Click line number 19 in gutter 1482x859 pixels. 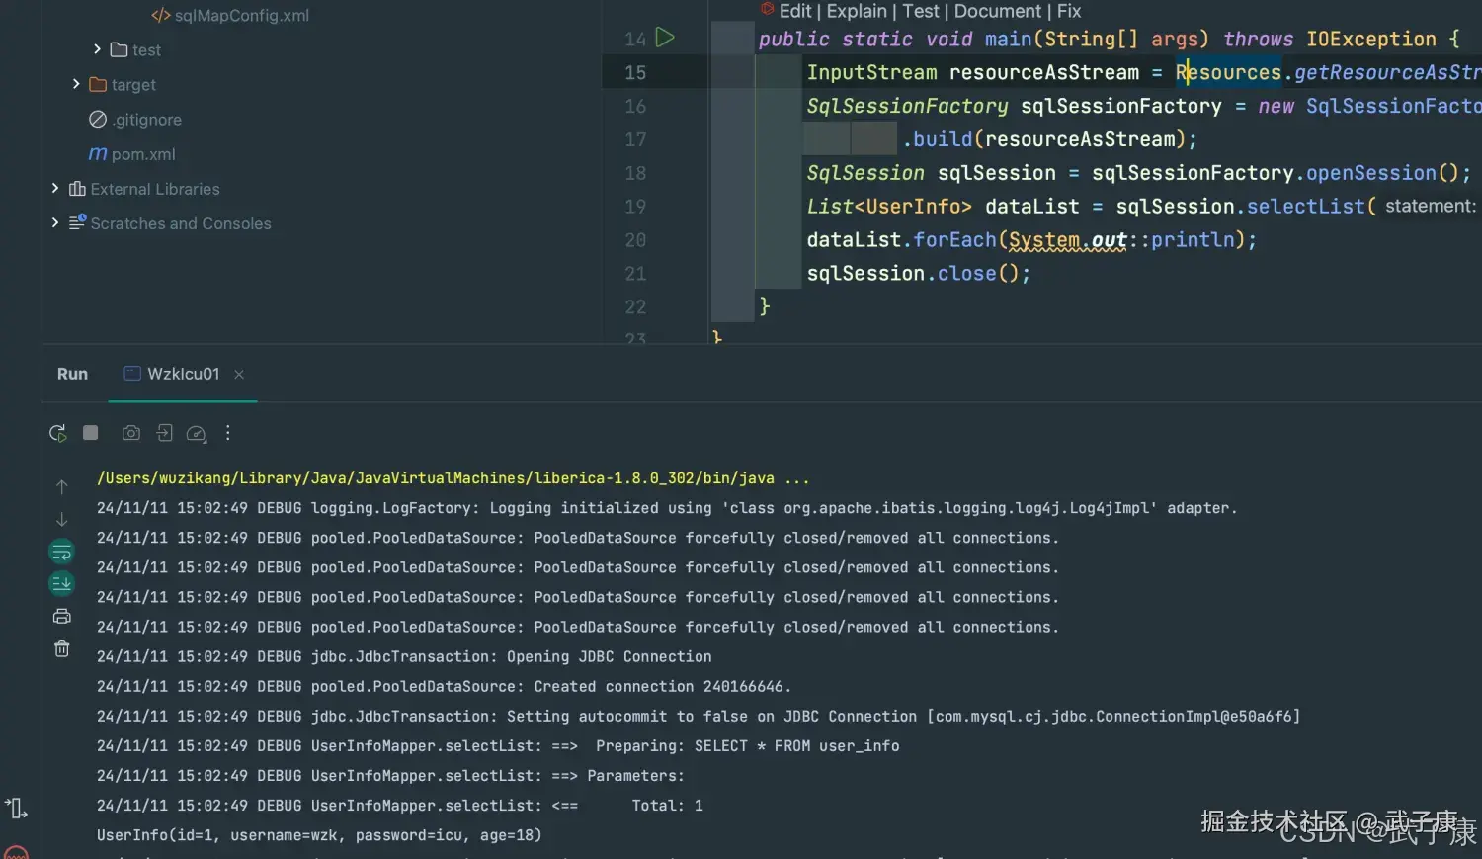(x=635, y=207)
